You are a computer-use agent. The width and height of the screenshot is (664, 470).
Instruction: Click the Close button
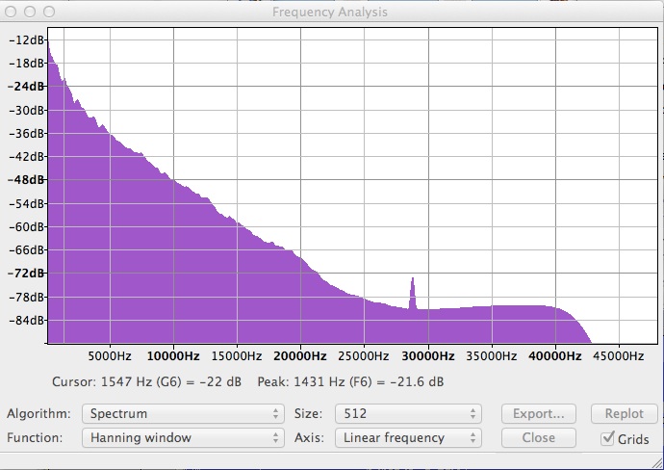tap(539, 438)
